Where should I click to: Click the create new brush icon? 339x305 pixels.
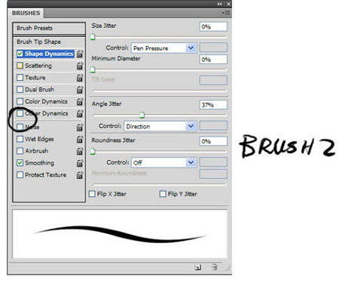pos(197,267)
